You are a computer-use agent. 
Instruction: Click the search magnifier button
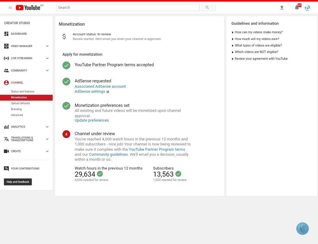[207, 7]
